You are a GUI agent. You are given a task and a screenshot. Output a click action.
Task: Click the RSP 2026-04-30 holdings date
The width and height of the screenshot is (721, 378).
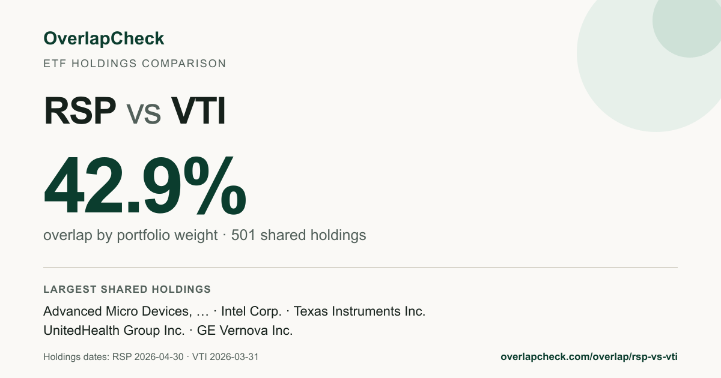pyautogui.click(x=148, y=356)
